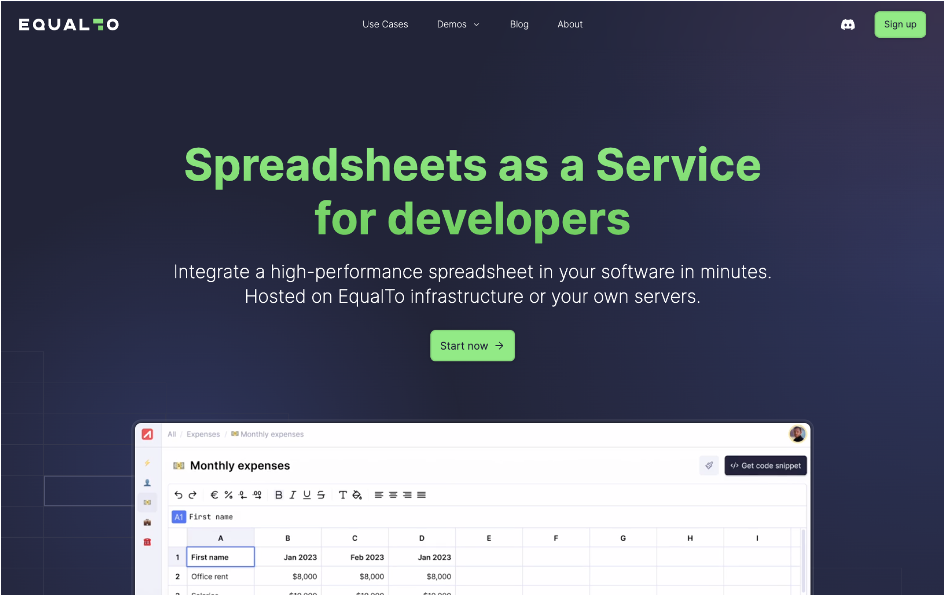
Task: Open the text color tool
Action: [x=343, y=495]
